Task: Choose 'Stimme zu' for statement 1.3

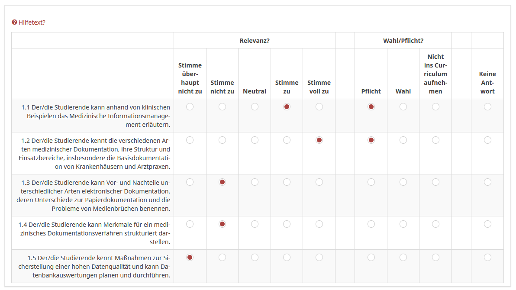Action: click(287, 182)
